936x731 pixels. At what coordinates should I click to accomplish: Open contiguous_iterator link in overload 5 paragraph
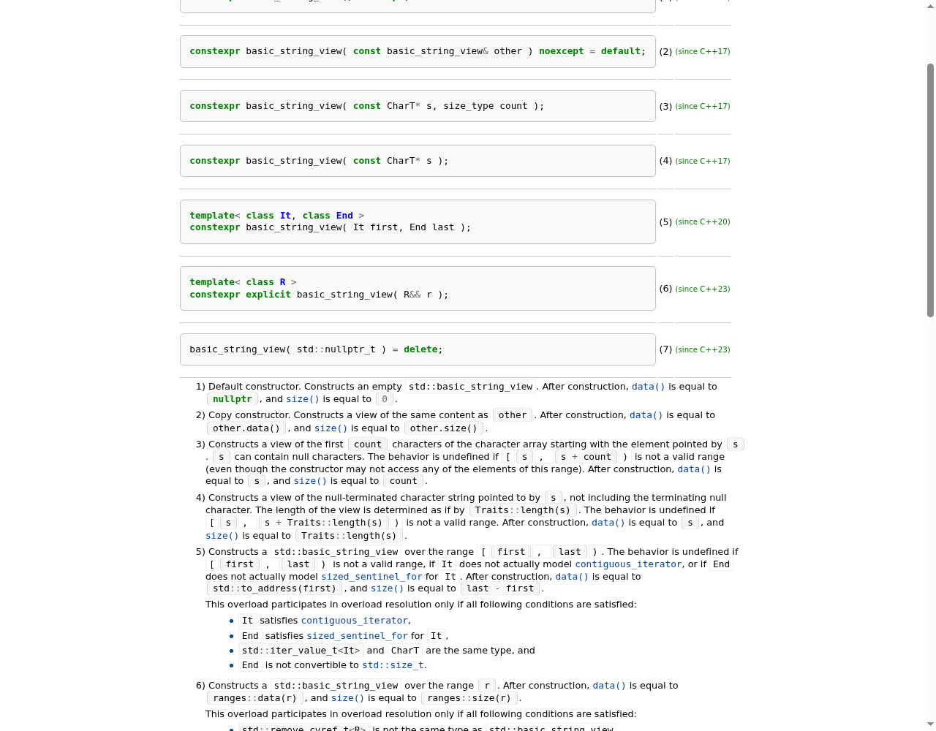click(x=628, y=564)
